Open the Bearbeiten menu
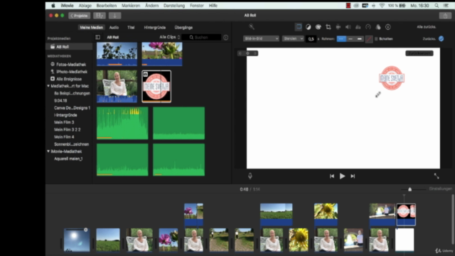455x256 pixels. [x=107, y=6]
